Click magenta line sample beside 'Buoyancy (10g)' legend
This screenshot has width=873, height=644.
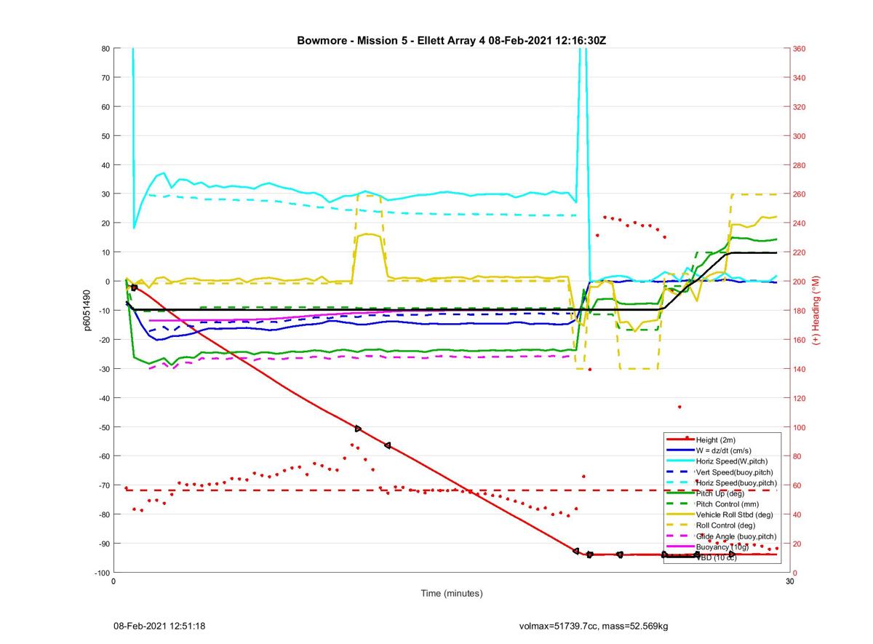(680, 546)
